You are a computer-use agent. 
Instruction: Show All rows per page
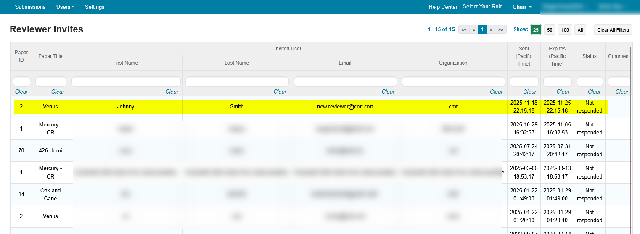tap(580, 30)
